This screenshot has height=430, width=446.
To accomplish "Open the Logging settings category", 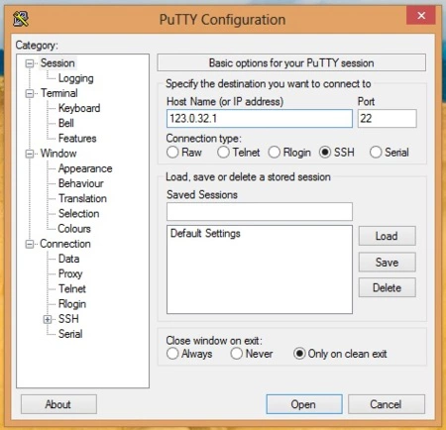I will (x=76, y=78).
